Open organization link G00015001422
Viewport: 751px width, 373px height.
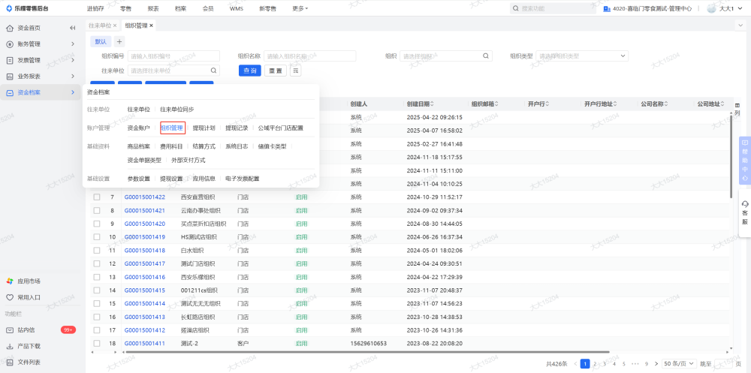click(x=144, y=197)
